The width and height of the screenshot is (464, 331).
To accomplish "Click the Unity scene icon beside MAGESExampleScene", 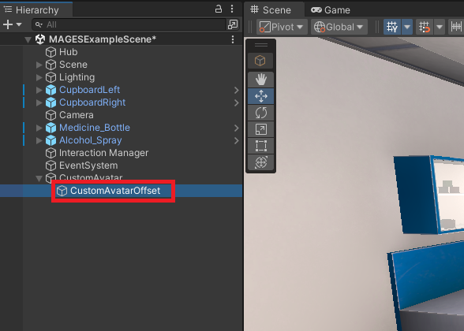I will pos(40,39).
